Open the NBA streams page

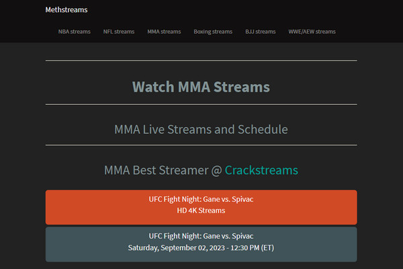click(x=75, y=32)
